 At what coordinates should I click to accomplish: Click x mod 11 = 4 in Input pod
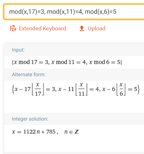(x=68, y=62)
